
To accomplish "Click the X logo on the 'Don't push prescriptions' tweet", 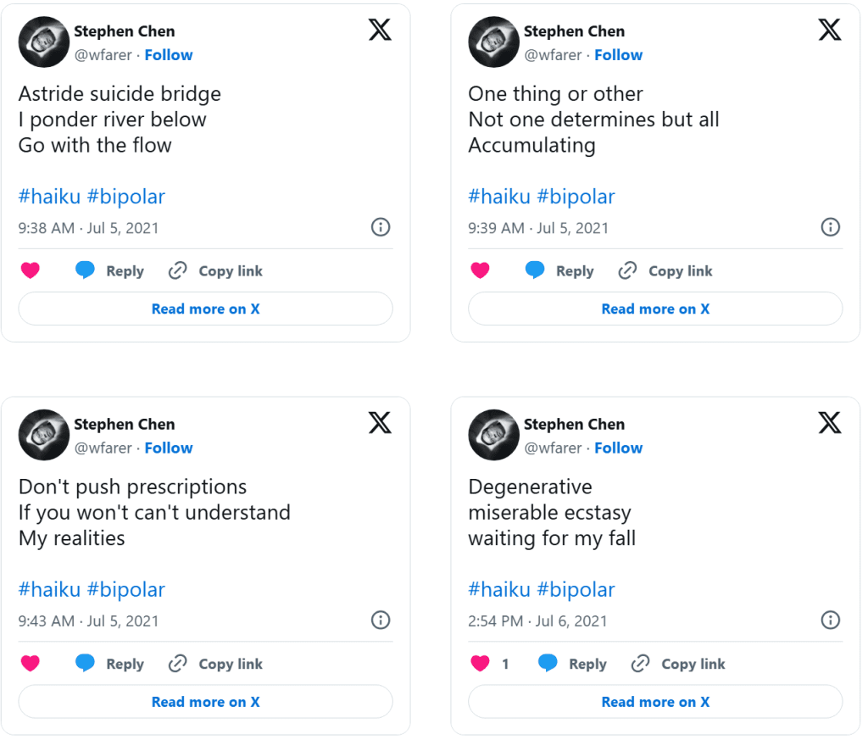I will (x=380, y=423).
